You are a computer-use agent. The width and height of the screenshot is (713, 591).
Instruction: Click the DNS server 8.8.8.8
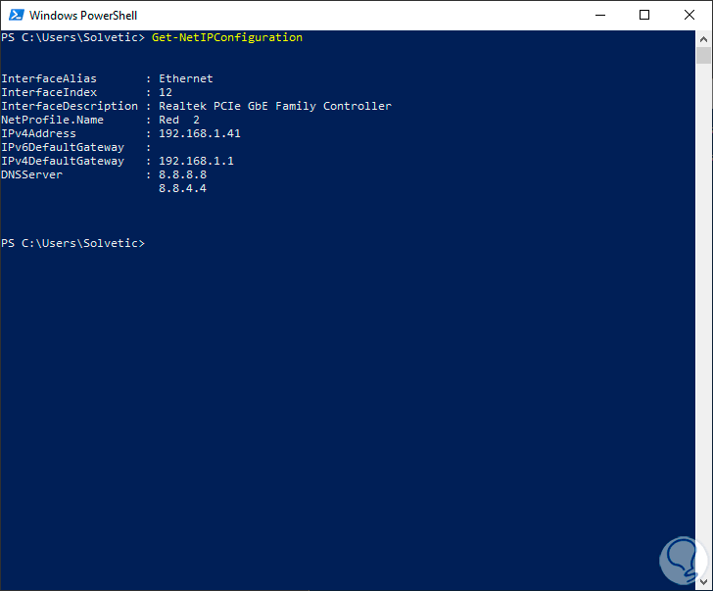click(182, 174)
